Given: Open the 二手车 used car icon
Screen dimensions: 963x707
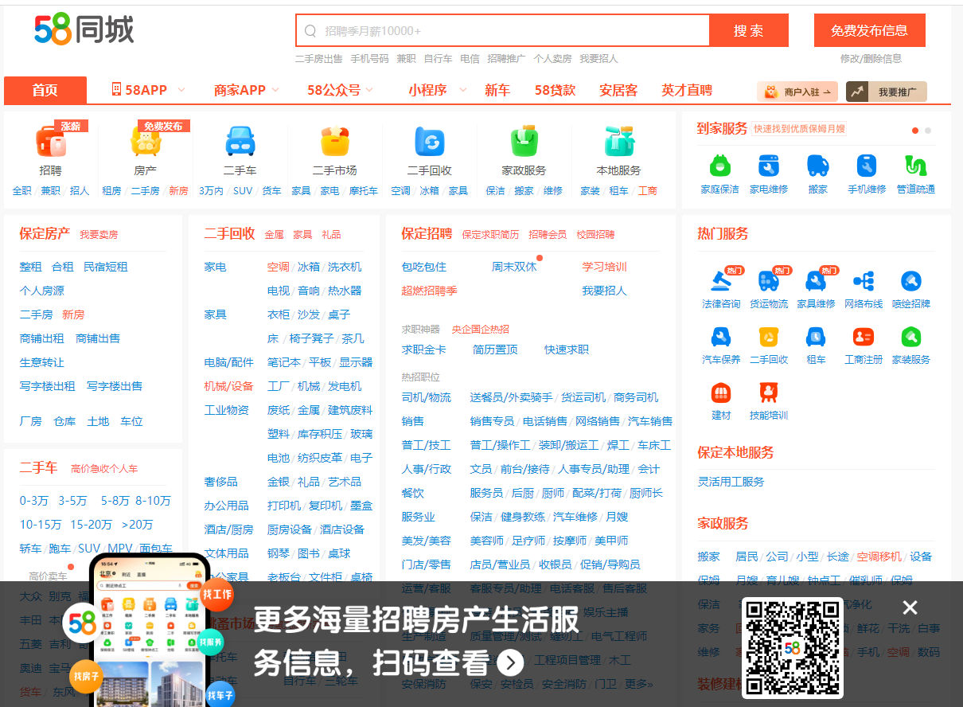Looking at the screenshot, I should [240, 143].
